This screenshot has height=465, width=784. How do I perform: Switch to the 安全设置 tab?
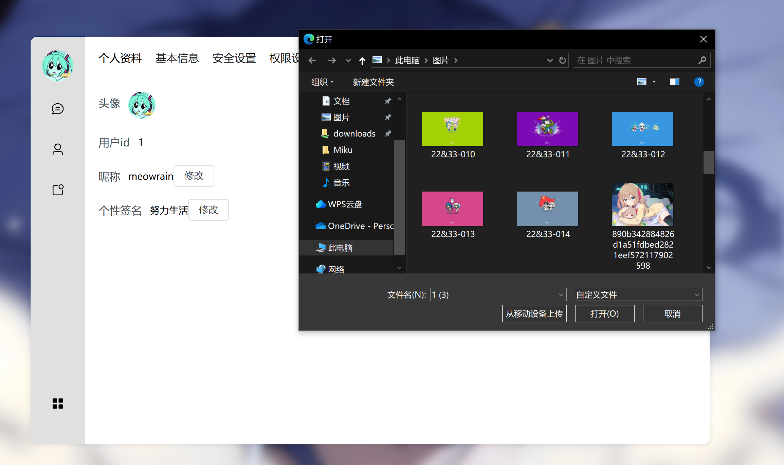234,58
